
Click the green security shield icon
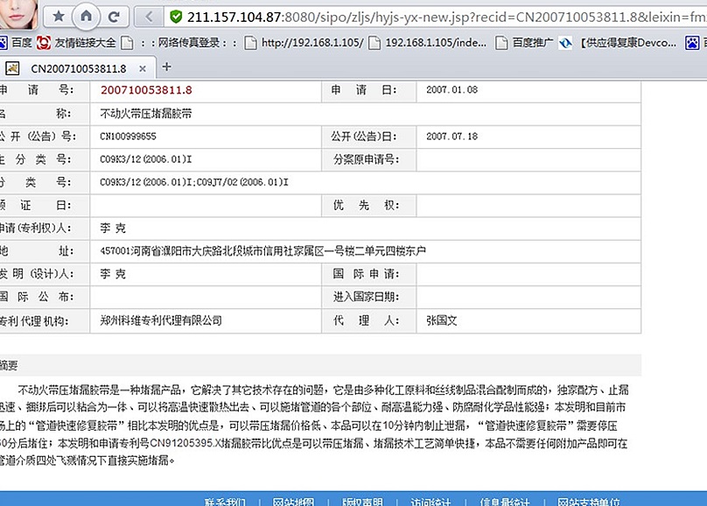[176, 16]
